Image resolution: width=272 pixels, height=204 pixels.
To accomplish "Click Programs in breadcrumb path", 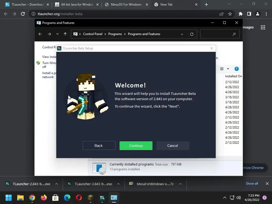I will (x=115, y=34).
